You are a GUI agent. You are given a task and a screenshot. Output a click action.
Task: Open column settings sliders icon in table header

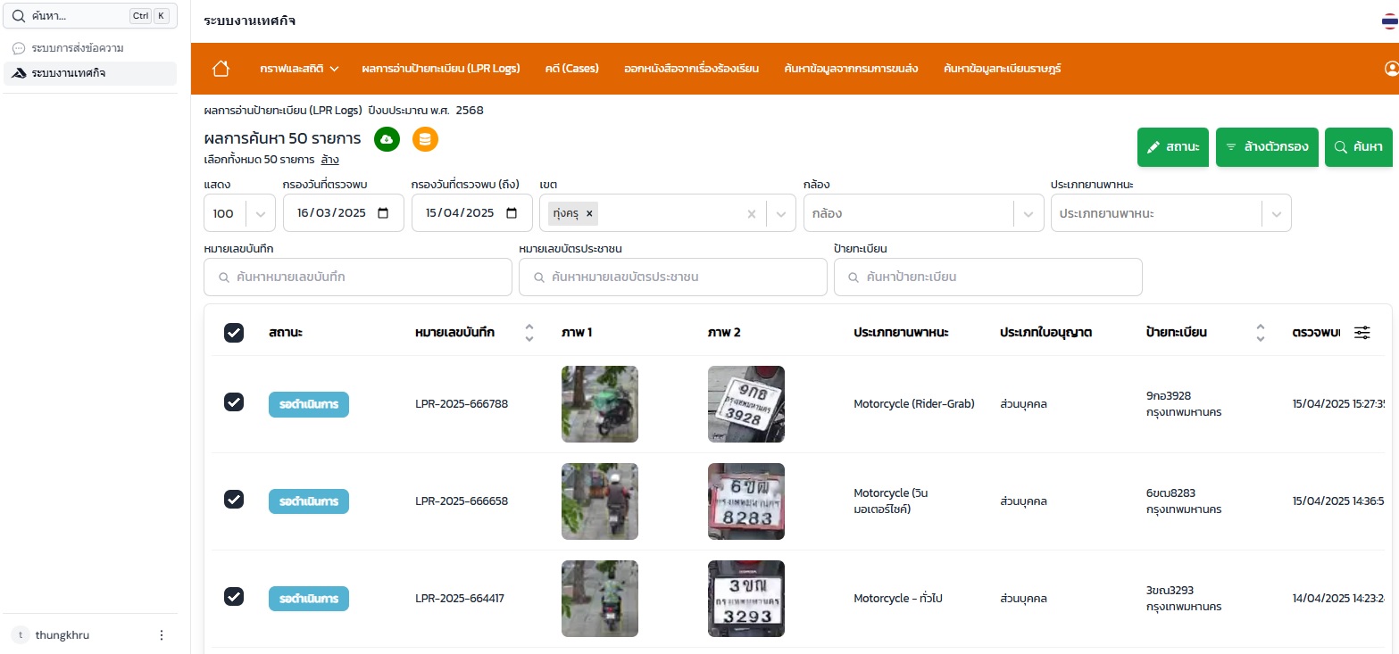pyautogui.click(x=1362, y=333)
